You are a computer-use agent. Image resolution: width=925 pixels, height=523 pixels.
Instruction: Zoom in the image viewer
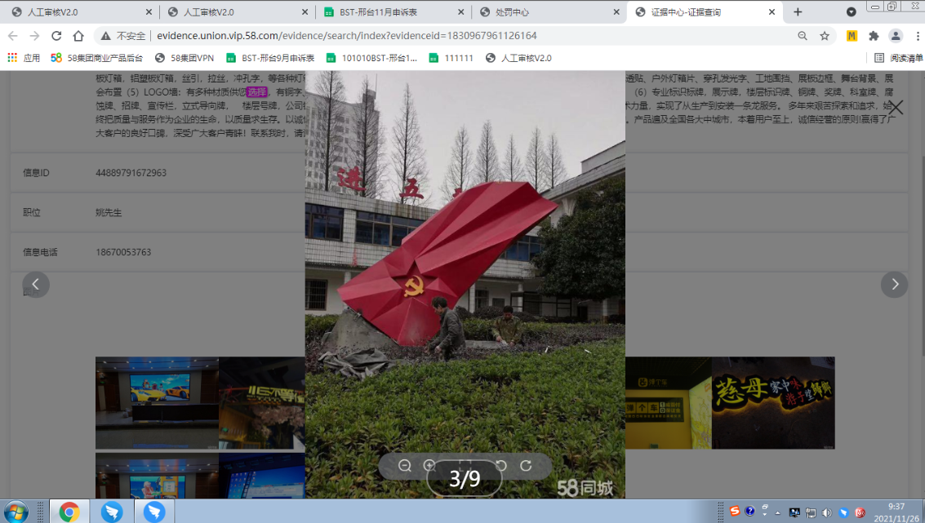coord(429,466)
